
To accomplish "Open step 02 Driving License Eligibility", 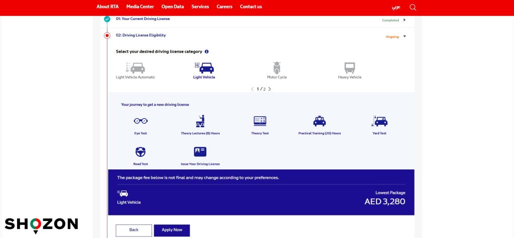I will [x=141, y=35].
